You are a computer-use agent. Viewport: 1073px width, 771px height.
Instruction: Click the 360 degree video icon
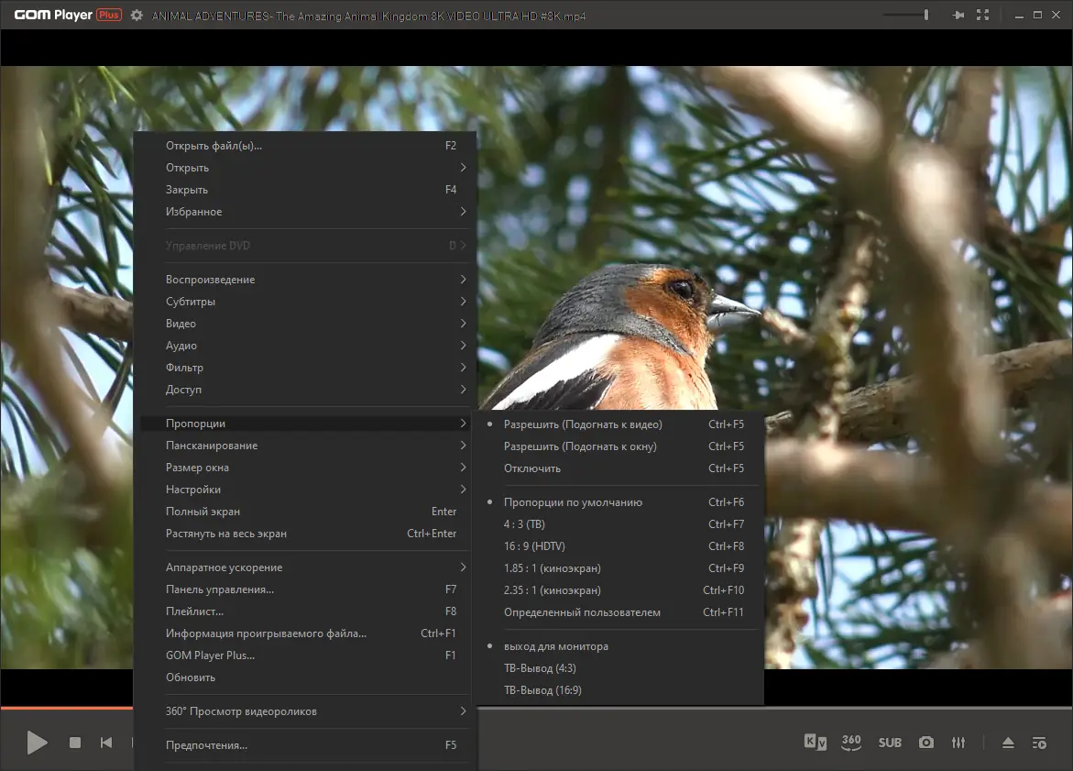click(x=851, y=743)
